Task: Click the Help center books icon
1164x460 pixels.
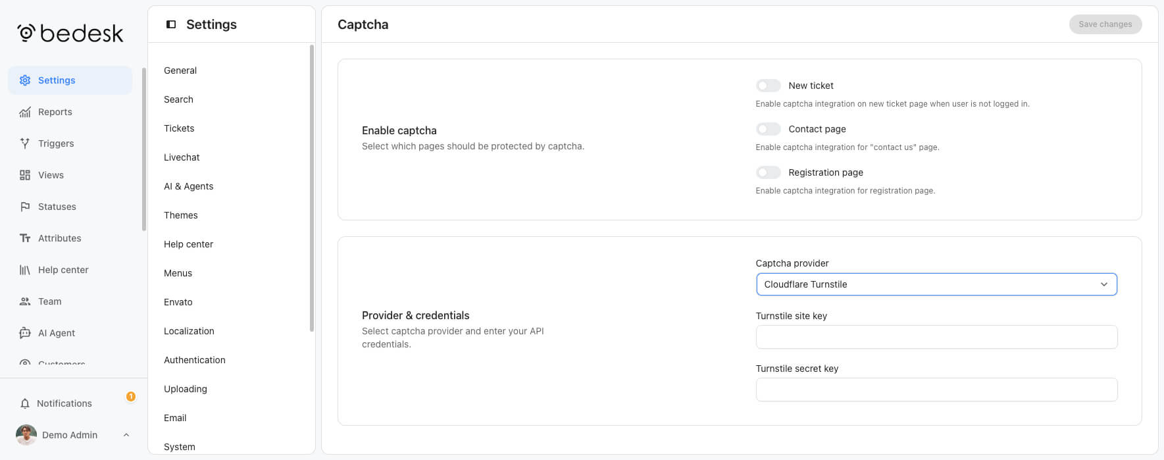Action: tap(25, 270)
